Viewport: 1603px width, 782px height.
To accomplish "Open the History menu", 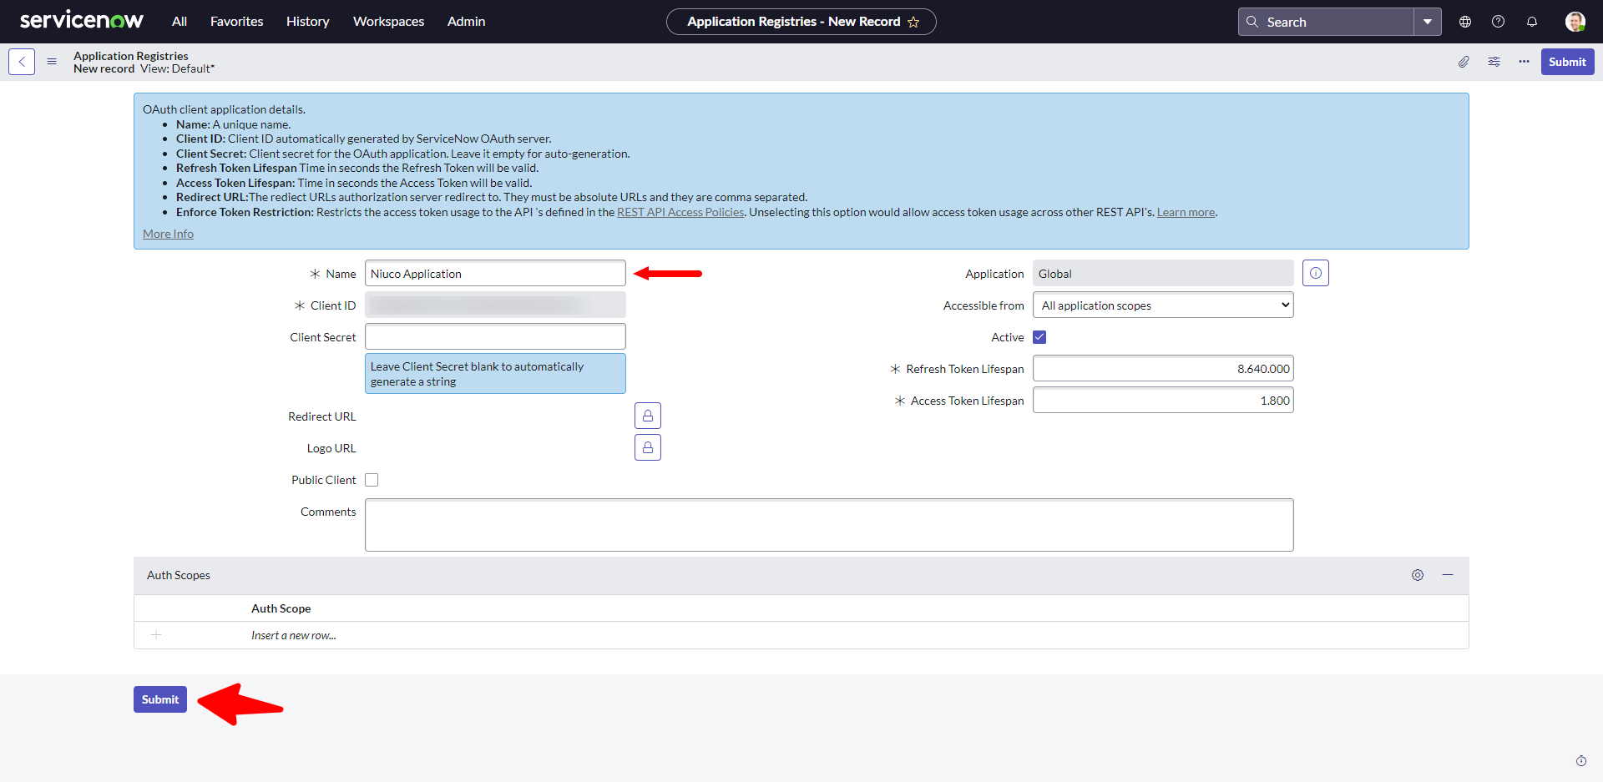I will [x=307, y=22].
